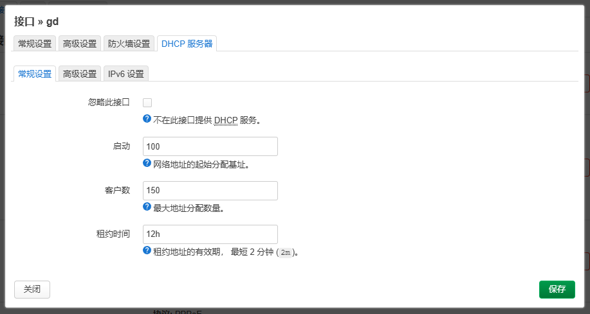Open the DHCP sub-tab 高级设置

click(80, 74)
